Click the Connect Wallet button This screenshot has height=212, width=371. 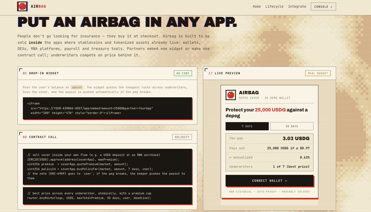point(270,181)
